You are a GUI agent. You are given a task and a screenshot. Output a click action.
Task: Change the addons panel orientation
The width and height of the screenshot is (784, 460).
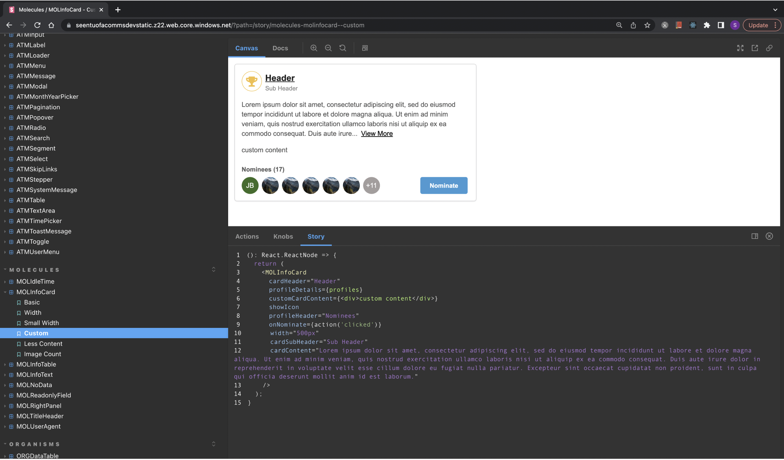coord(755,236)
